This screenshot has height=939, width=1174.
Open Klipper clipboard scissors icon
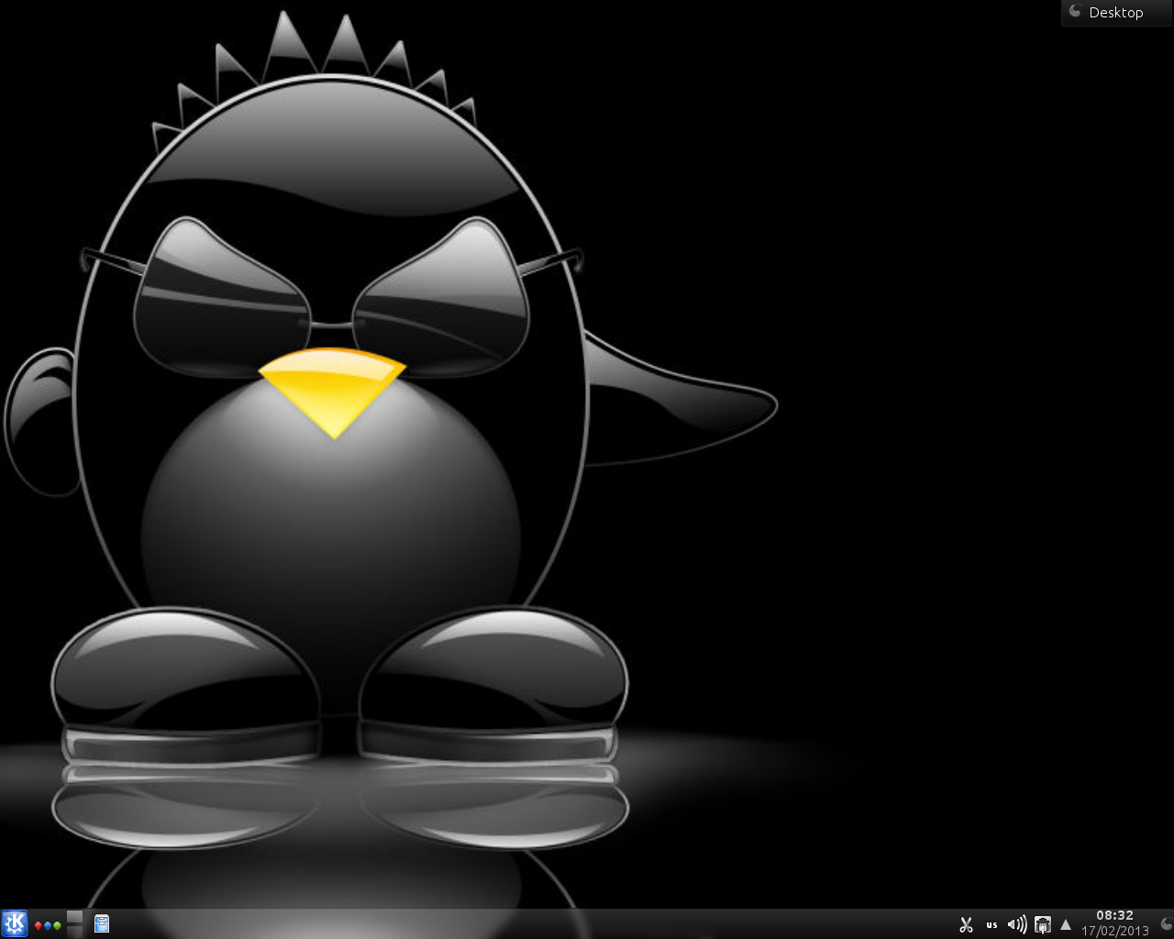pyautogui.click(x=966, y=924)
